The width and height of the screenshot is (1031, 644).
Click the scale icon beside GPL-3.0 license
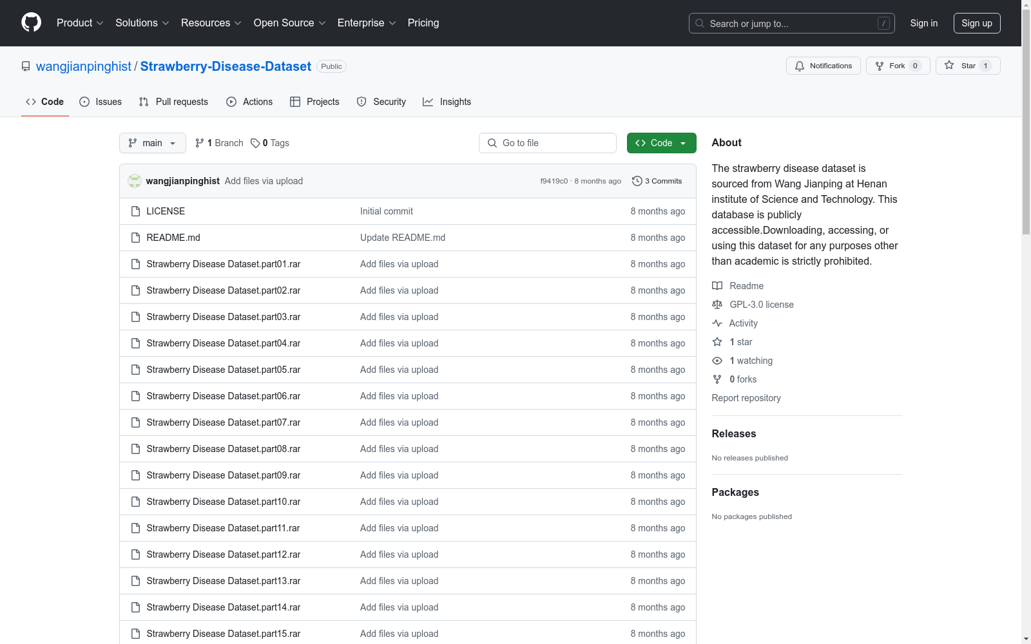(717, 305)
